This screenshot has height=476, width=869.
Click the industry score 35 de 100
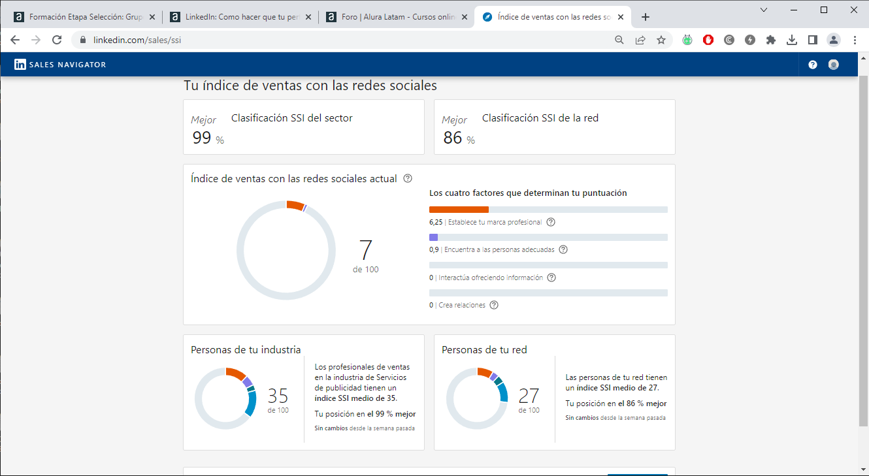(x=278, y=400)
